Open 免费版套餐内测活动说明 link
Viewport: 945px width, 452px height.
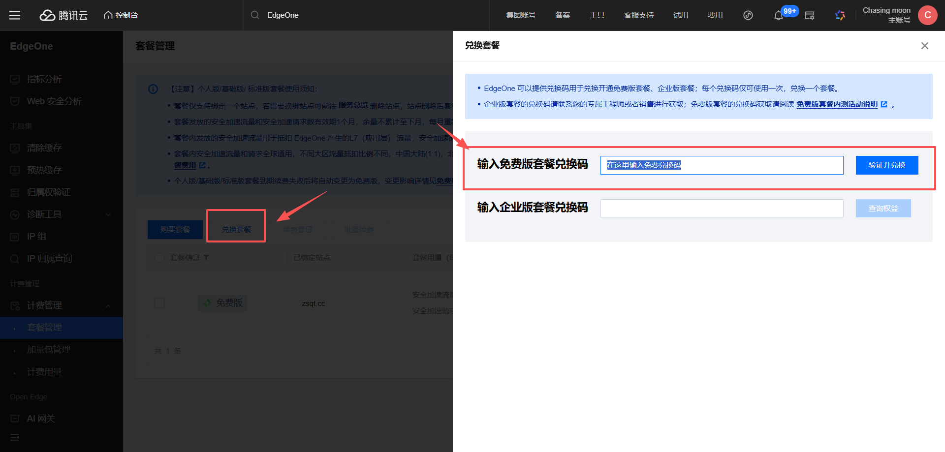tap(837, 104)
